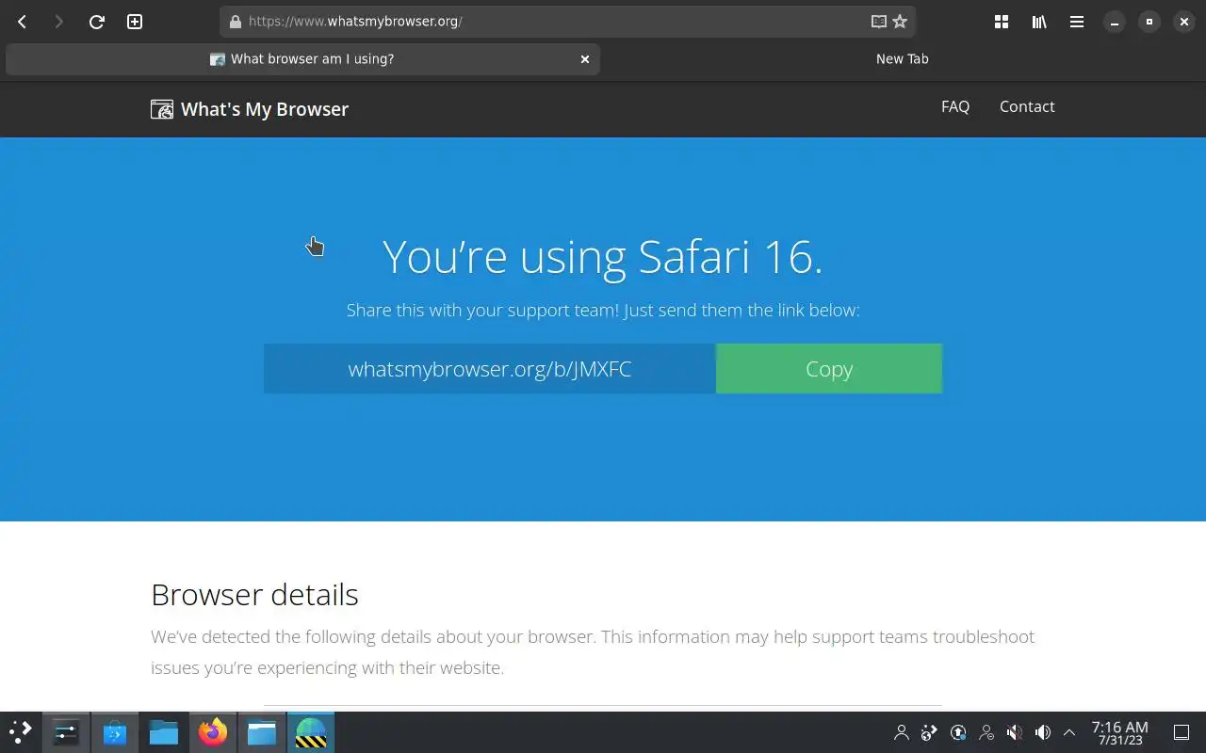Image resolution: width=1206 pixels, height=753 pixels.
Task: Click the user-minus tray icon
Action: pos(986,732)
